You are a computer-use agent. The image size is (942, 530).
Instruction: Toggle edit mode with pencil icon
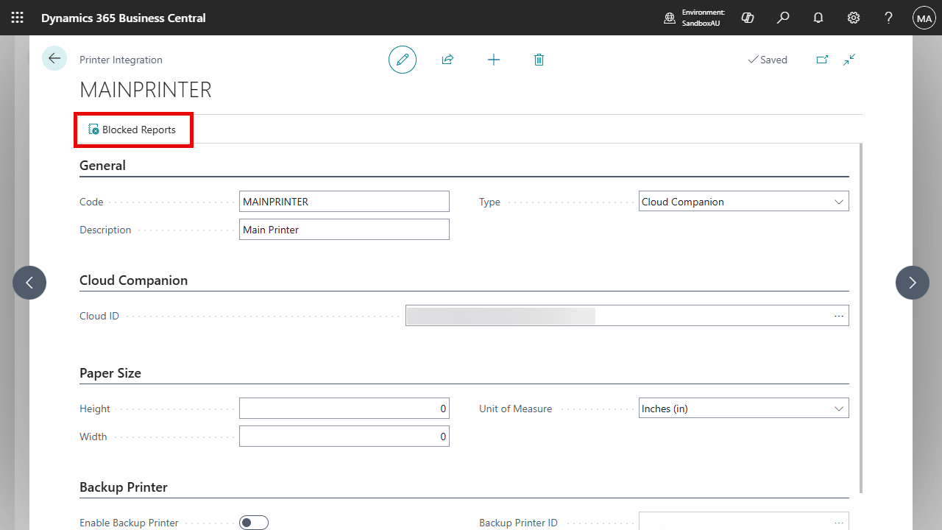403,60
